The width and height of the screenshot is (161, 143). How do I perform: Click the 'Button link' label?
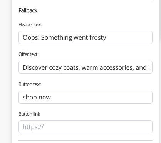coord(29,114)
